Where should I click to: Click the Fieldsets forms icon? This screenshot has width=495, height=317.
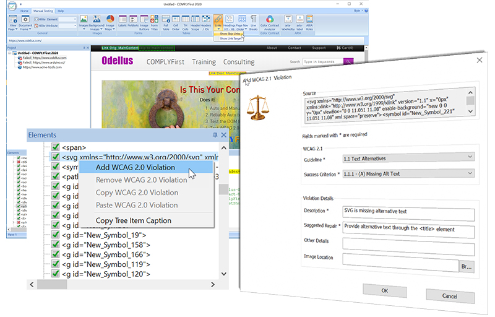[133, 22]
